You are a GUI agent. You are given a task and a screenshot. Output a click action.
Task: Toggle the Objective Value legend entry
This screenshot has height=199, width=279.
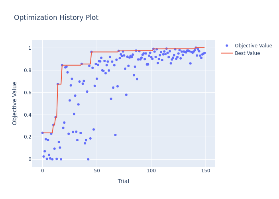coord(253,46)
